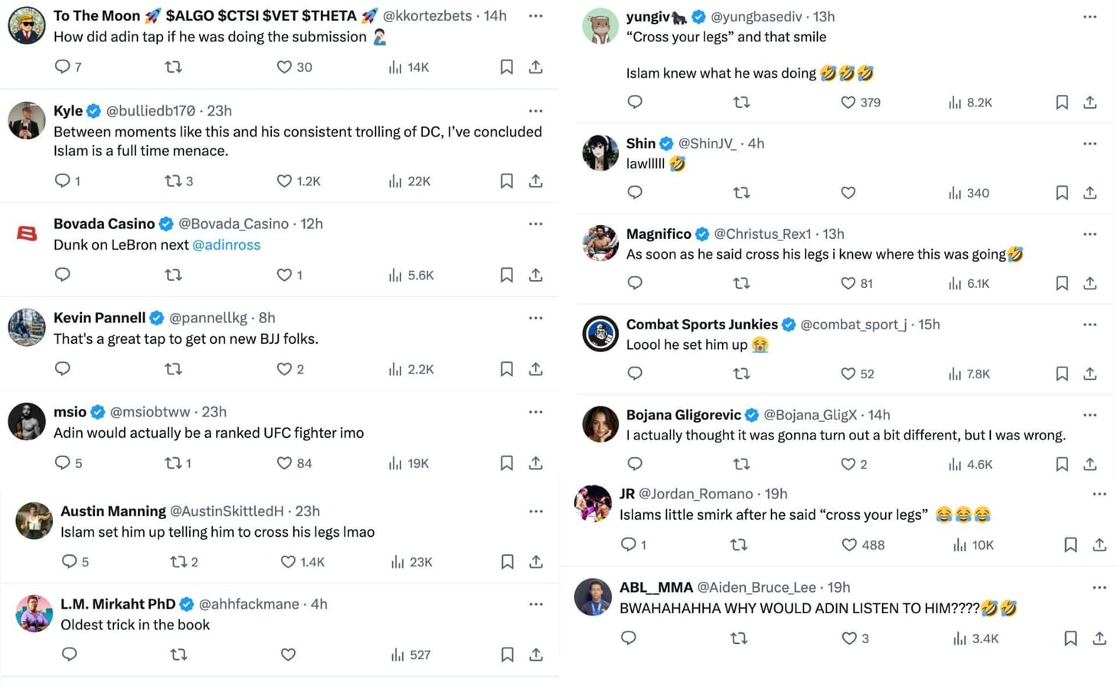
Task: Share the Bovada Casino tweet
Action: coord(535,274)
